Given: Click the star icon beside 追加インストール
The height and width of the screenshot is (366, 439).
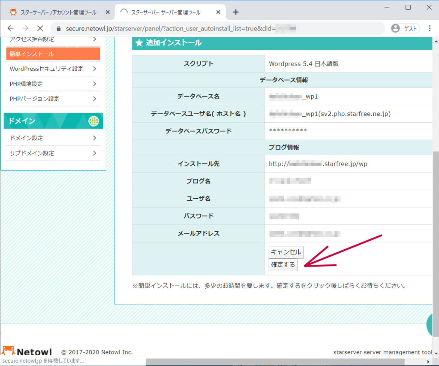Looking at the screenshot, I should coord(139,43).
